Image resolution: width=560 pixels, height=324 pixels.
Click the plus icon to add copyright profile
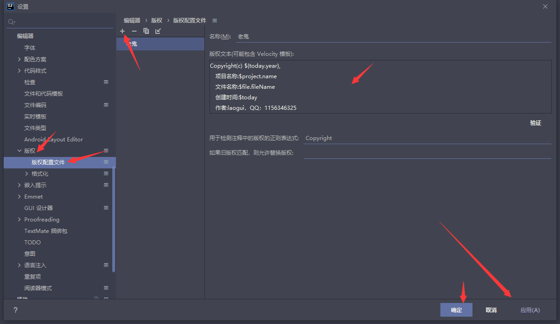coord(122,31)
